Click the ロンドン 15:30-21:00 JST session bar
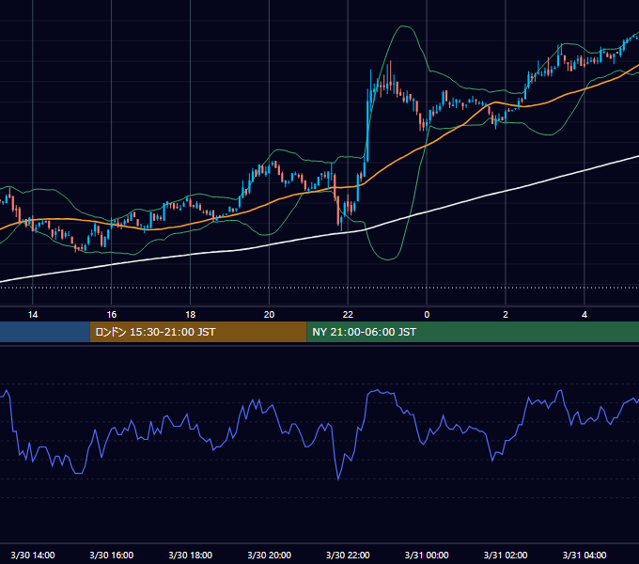The image size is (639, 564). pos(198,332)
